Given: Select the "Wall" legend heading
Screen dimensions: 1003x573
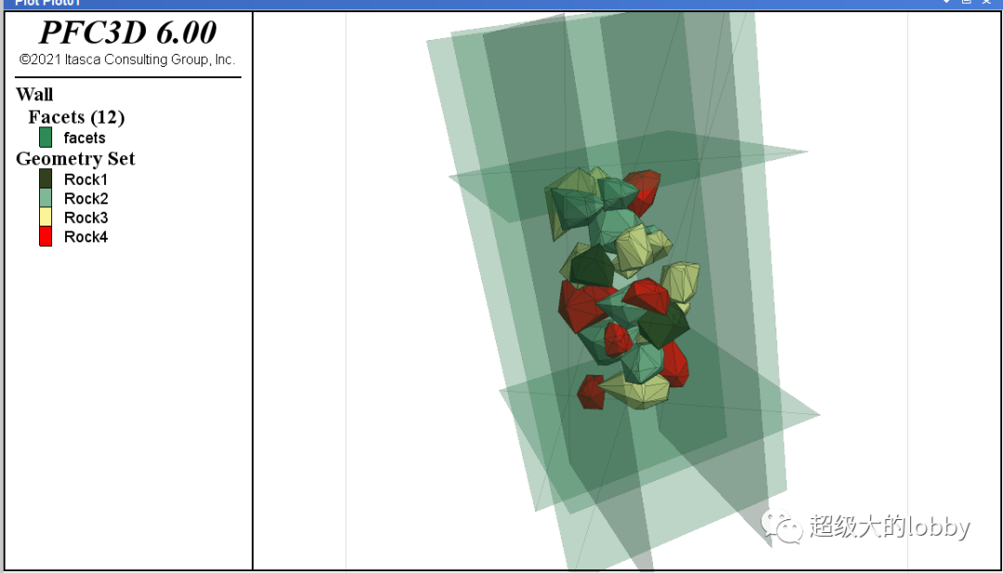Looking at the screenshot, I should (x=34, y=95).
